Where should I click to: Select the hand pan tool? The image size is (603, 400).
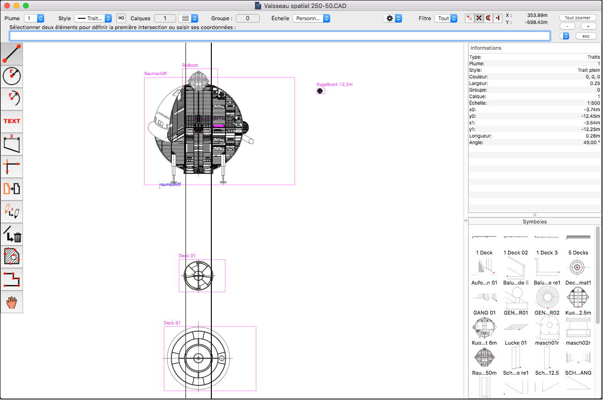[x=12, y=301]
